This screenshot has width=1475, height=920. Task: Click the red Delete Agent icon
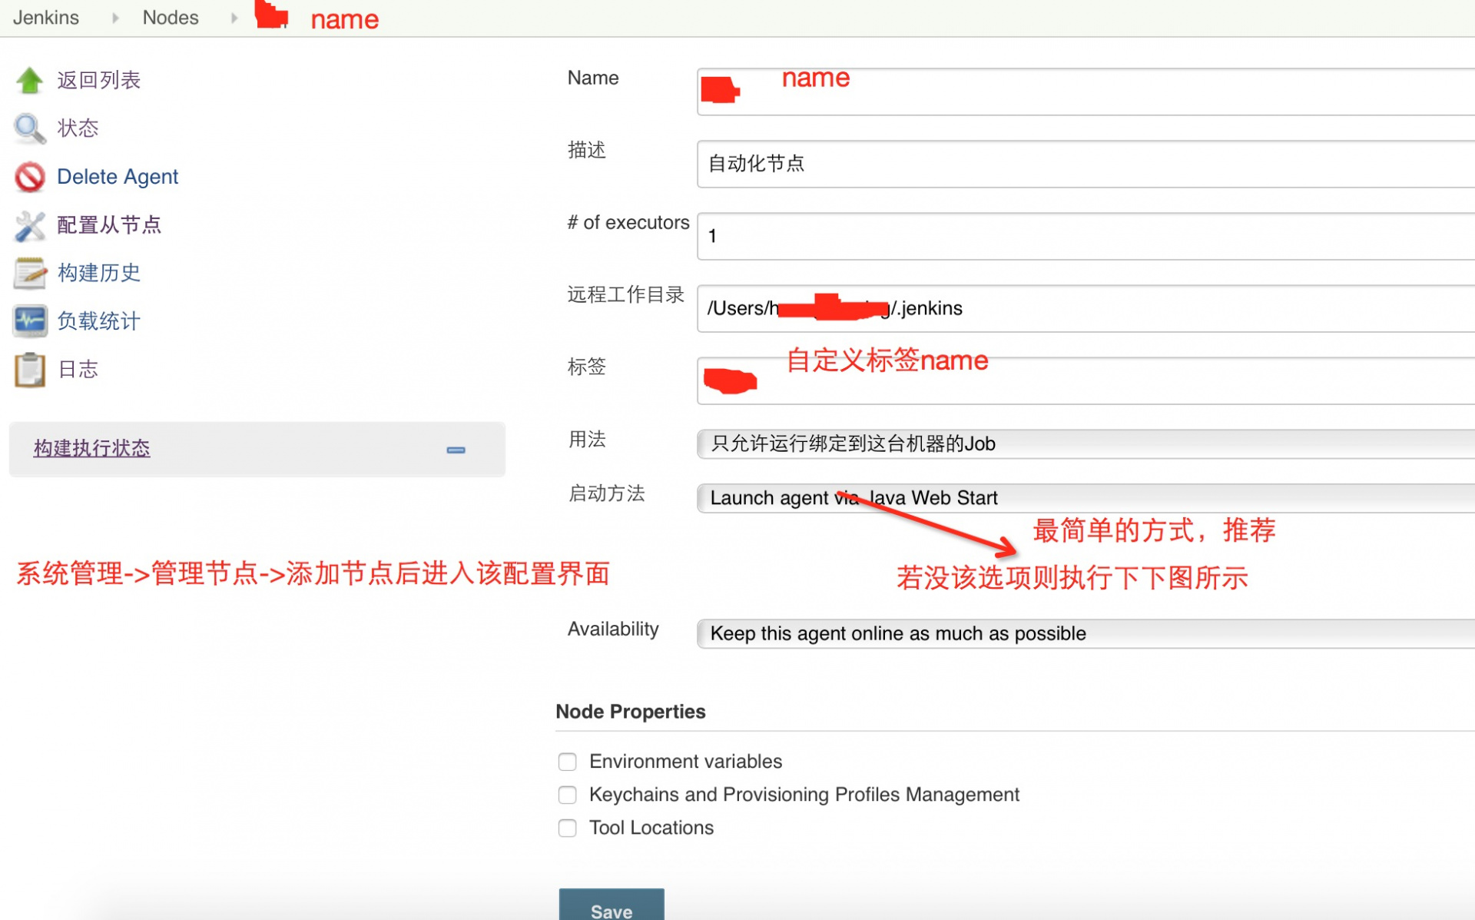click(29, 177)
